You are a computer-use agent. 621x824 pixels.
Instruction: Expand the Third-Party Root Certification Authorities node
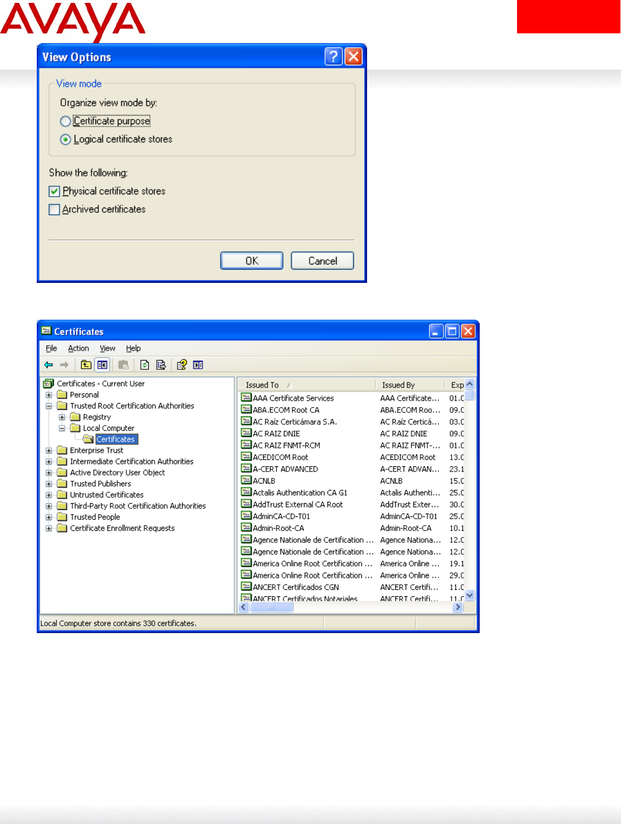point(49,506)
